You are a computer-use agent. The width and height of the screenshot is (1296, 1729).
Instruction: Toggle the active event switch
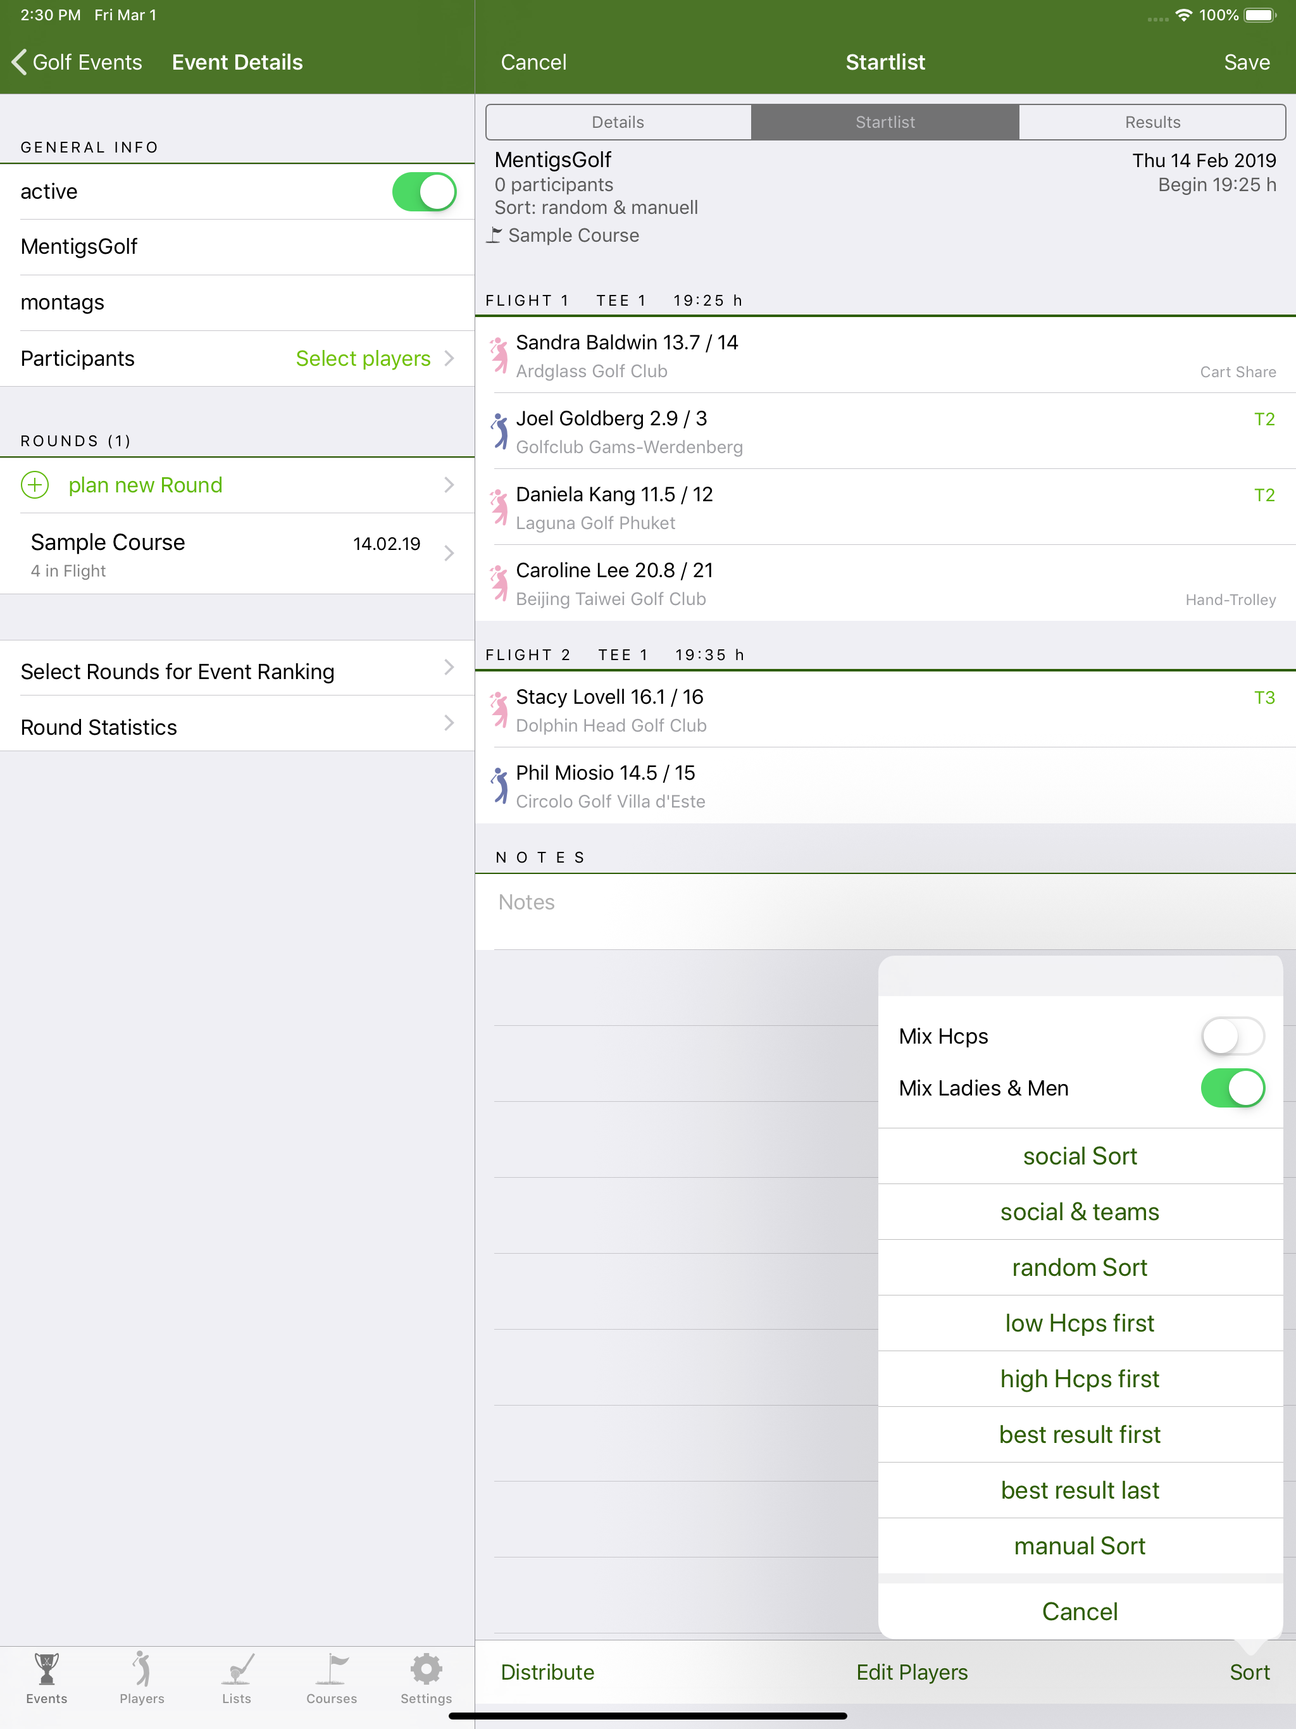click(x=425, y=192)
